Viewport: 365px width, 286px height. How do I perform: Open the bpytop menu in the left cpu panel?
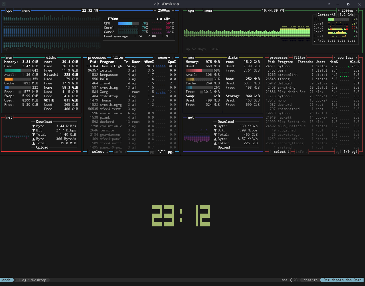[26, 10]
